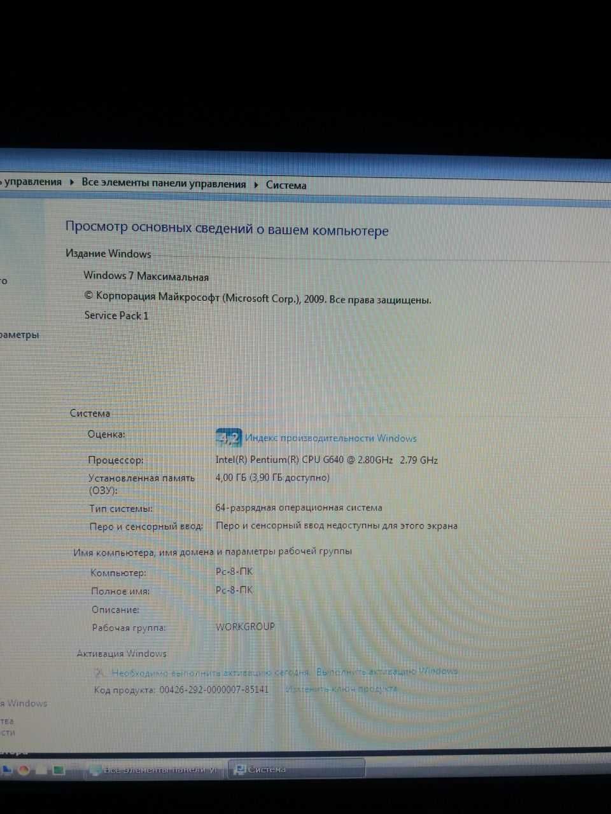Click the 4,00 ГБ installed memory value
The height and width of the screenshot is (814, 611).
click(272, 478)
